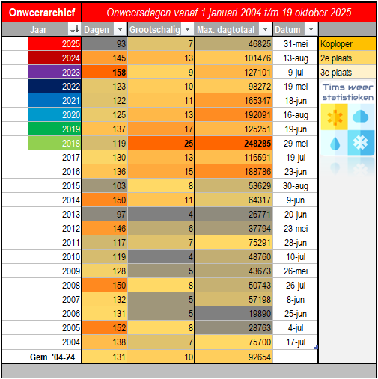Screen dimensions: 378x379
Task: Select the Koploper legend cell
Action: [x=347, y=44]
